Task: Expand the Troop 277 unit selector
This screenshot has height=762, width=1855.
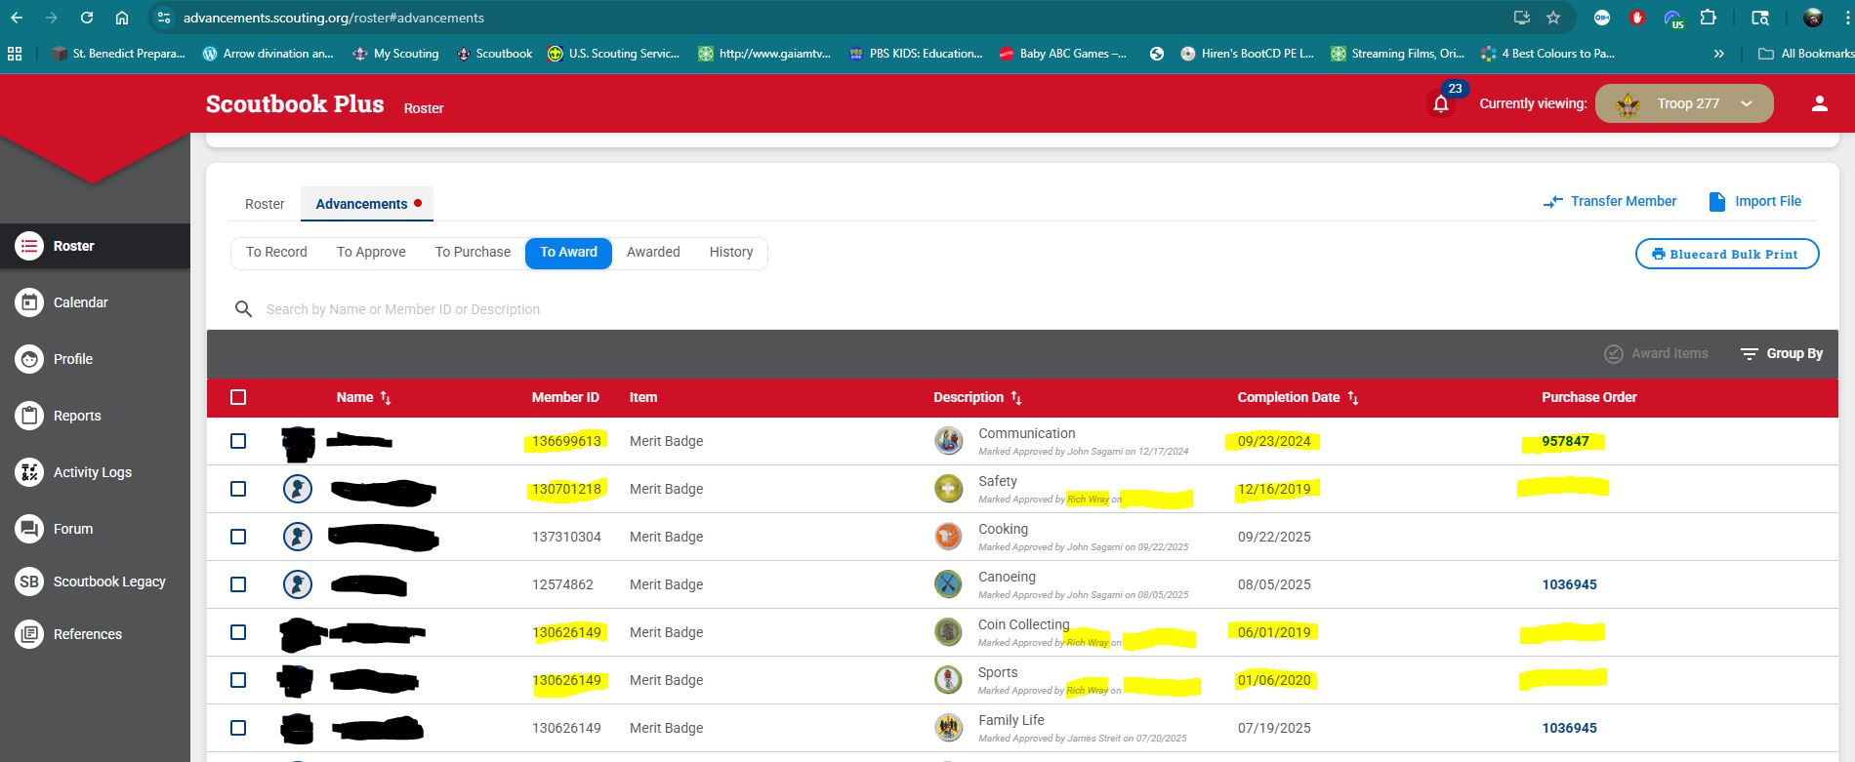Action: (1684, 103)
